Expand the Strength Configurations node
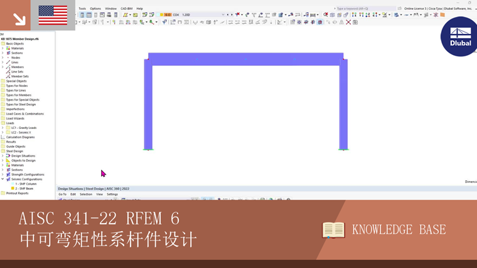Screen dimensions: 477x268 point(3,175)
